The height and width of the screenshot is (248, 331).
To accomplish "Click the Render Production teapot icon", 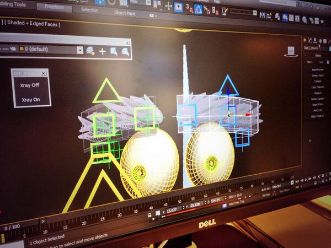I will [322, 21].
